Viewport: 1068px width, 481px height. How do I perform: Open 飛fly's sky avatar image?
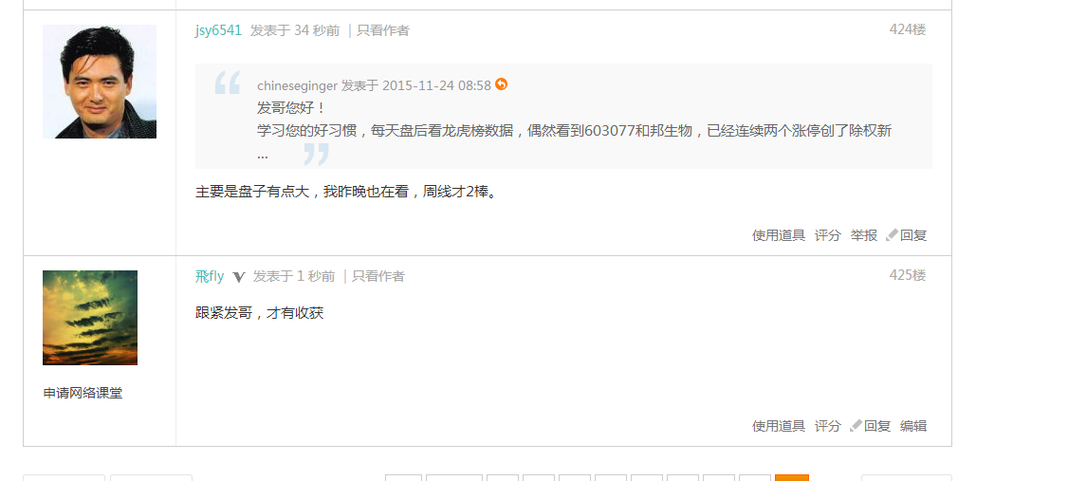90,318
